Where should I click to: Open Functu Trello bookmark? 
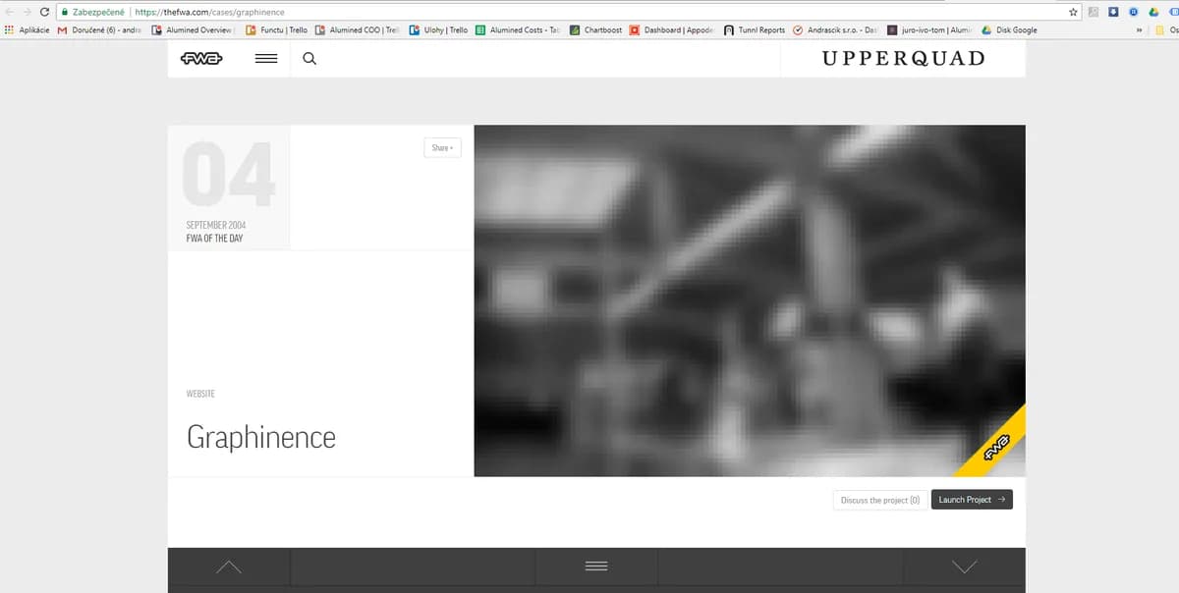click(x=277, y=30)
